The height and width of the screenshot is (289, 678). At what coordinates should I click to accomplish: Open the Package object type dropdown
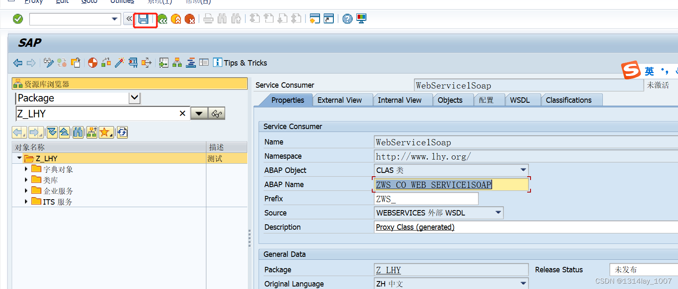[x=135, y=98]
